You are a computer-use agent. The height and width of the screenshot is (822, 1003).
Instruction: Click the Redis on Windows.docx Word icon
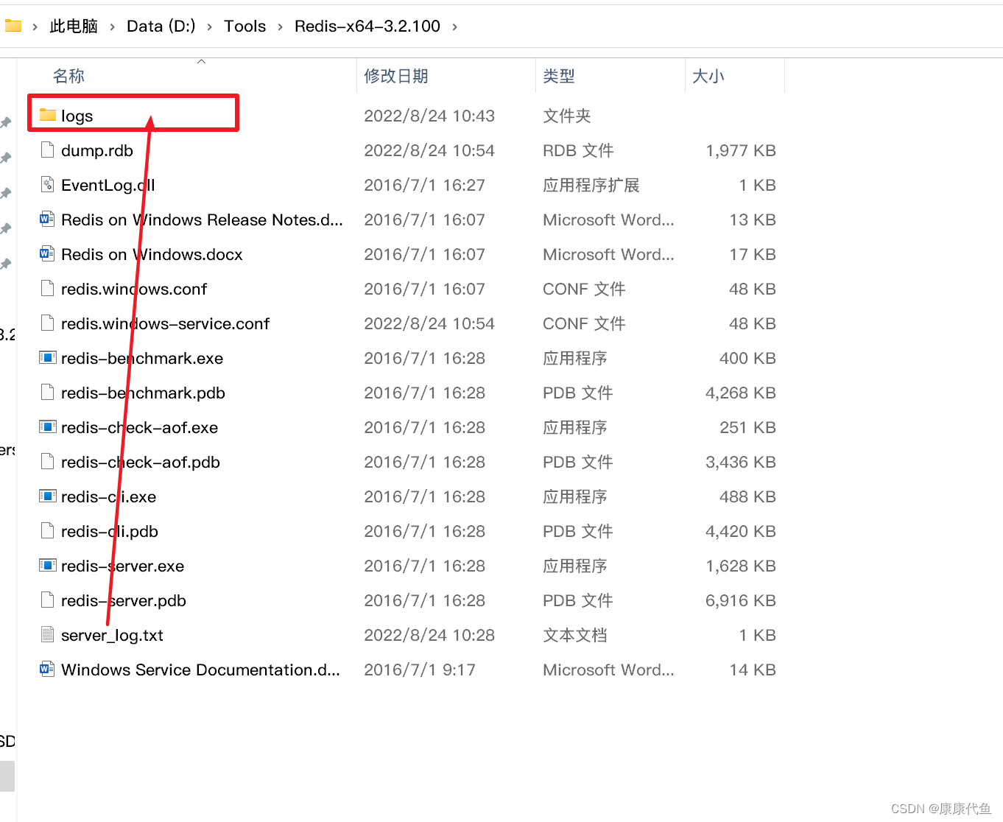click(x=48, y=253)
